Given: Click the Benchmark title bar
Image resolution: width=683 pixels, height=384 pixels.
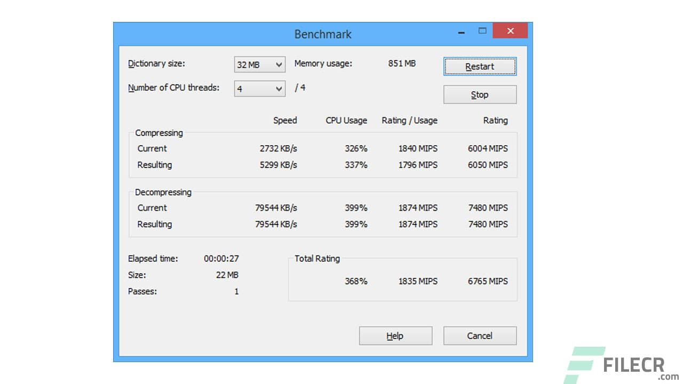Looking at the screenshot, I should tap(322, 34).
